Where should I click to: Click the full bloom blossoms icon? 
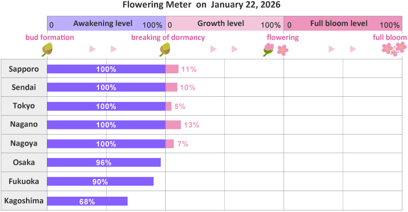point(394,48)
